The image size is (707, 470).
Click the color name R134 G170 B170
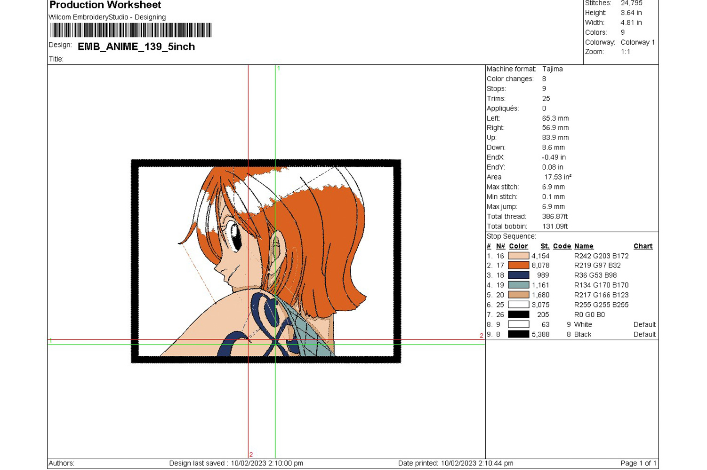coord(602,285)
